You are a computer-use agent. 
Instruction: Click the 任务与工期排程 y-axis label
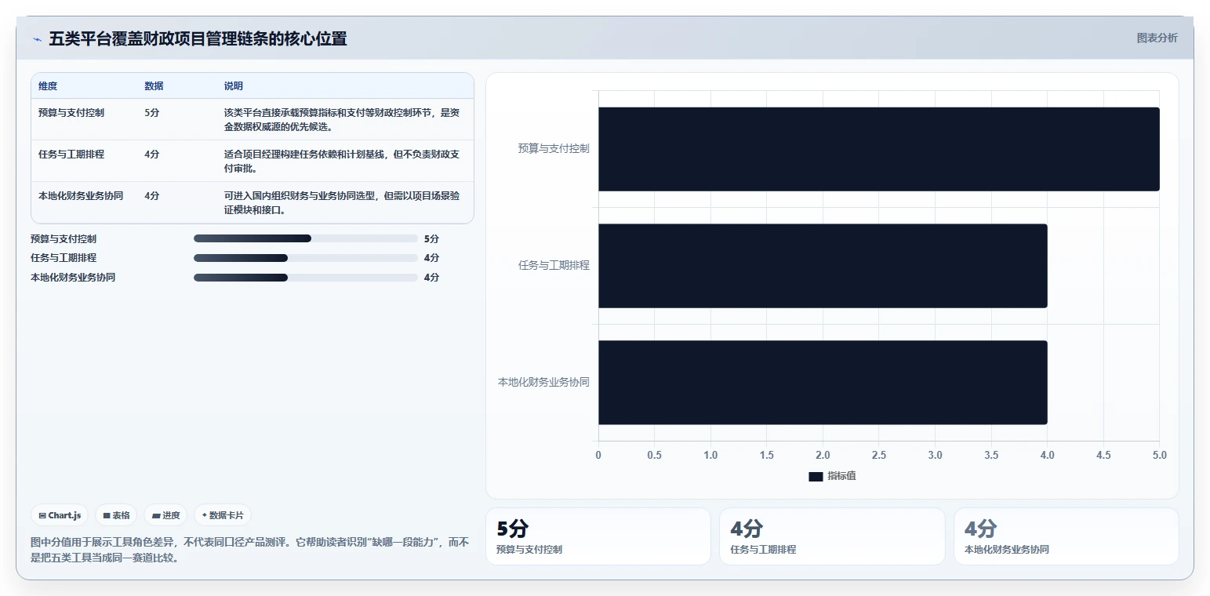(554, 265)
